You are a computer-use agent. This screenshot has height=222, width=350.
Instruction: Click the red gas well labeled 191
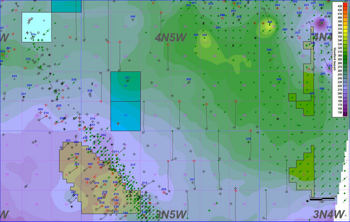point(87,182)
